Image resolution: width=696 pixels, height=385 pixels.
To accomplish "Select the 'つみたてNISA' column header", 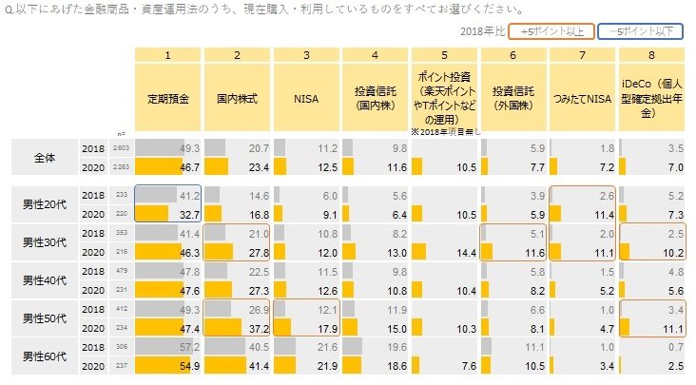I will (582, 98).
